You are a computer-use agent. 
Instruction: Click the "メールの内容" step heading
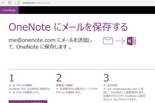tap(110, 85)
